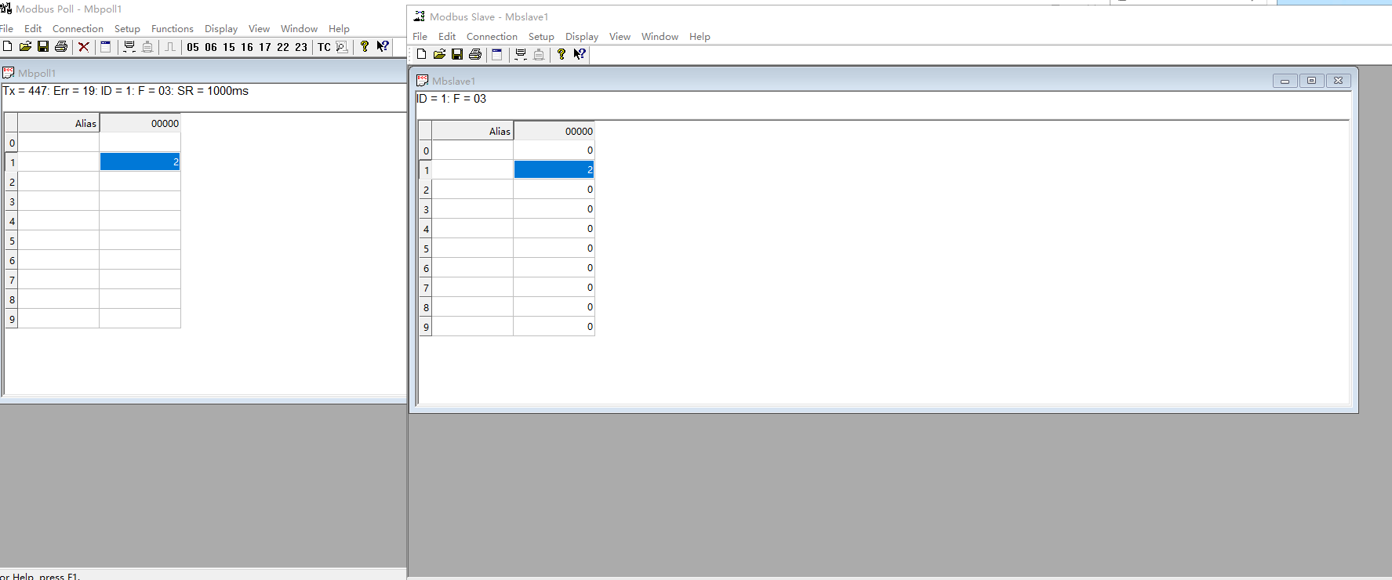Open Display menu in Modbus Slave

point(581,37)
